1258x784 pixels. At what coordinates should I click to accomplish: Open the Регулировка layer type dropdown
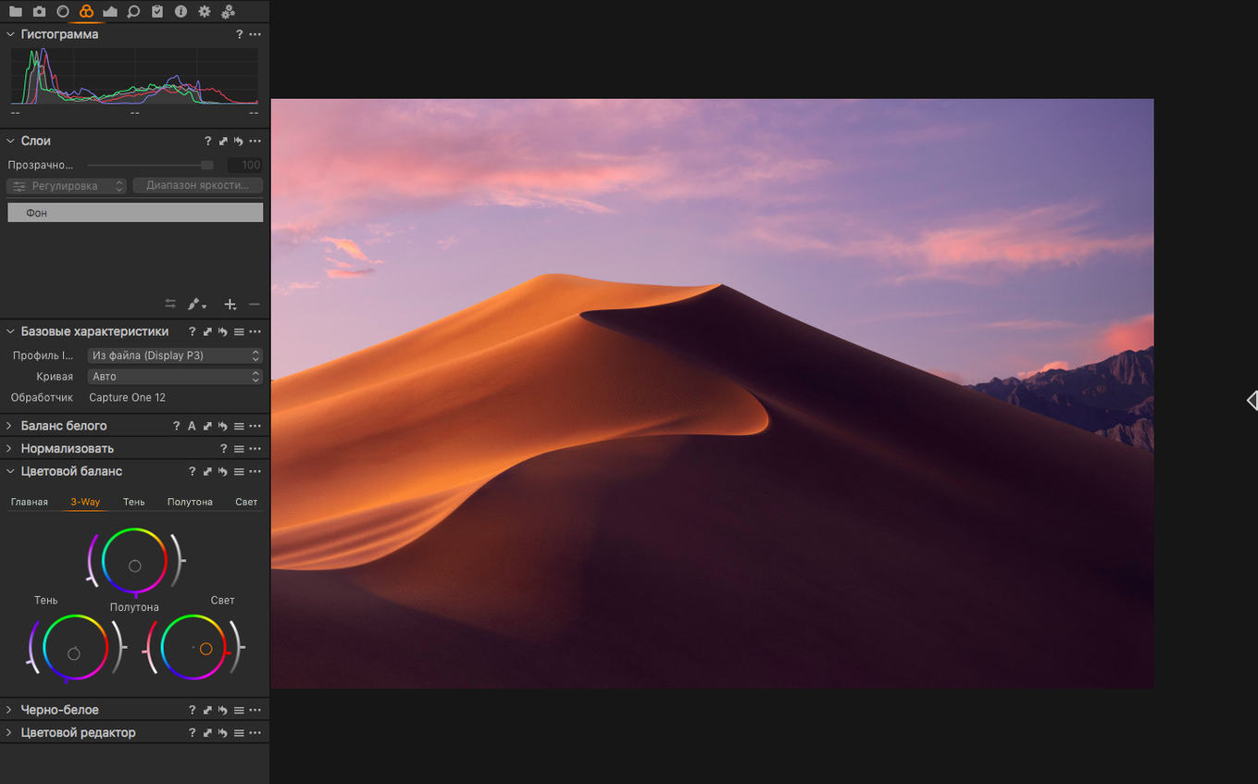click(67, 186)
